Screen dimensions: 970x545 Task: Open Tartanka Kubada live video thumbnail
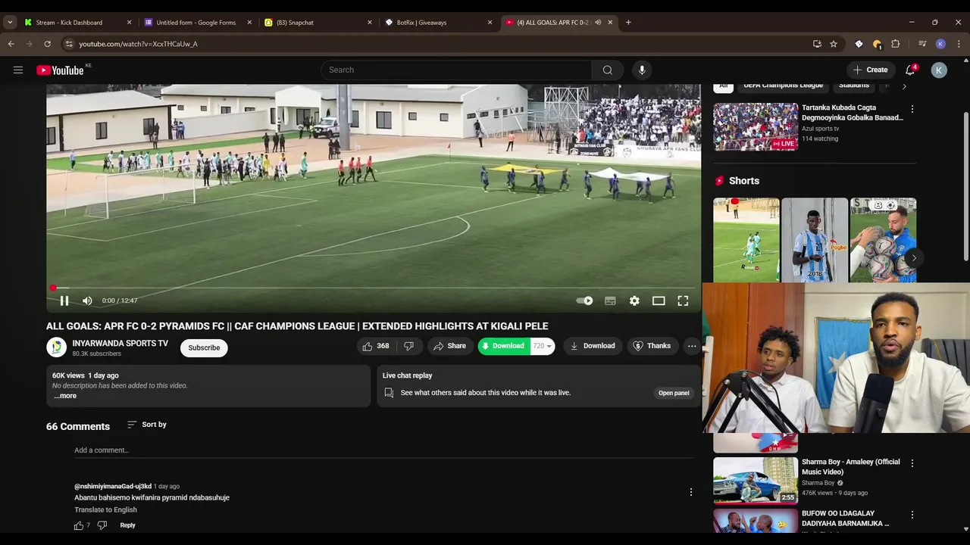coord(756,126)
